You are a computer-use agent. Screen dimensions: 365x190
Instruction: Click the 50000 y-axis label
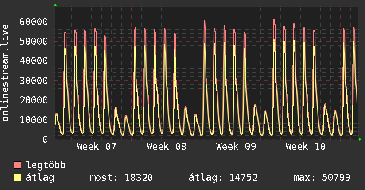(x=34, y=42)
